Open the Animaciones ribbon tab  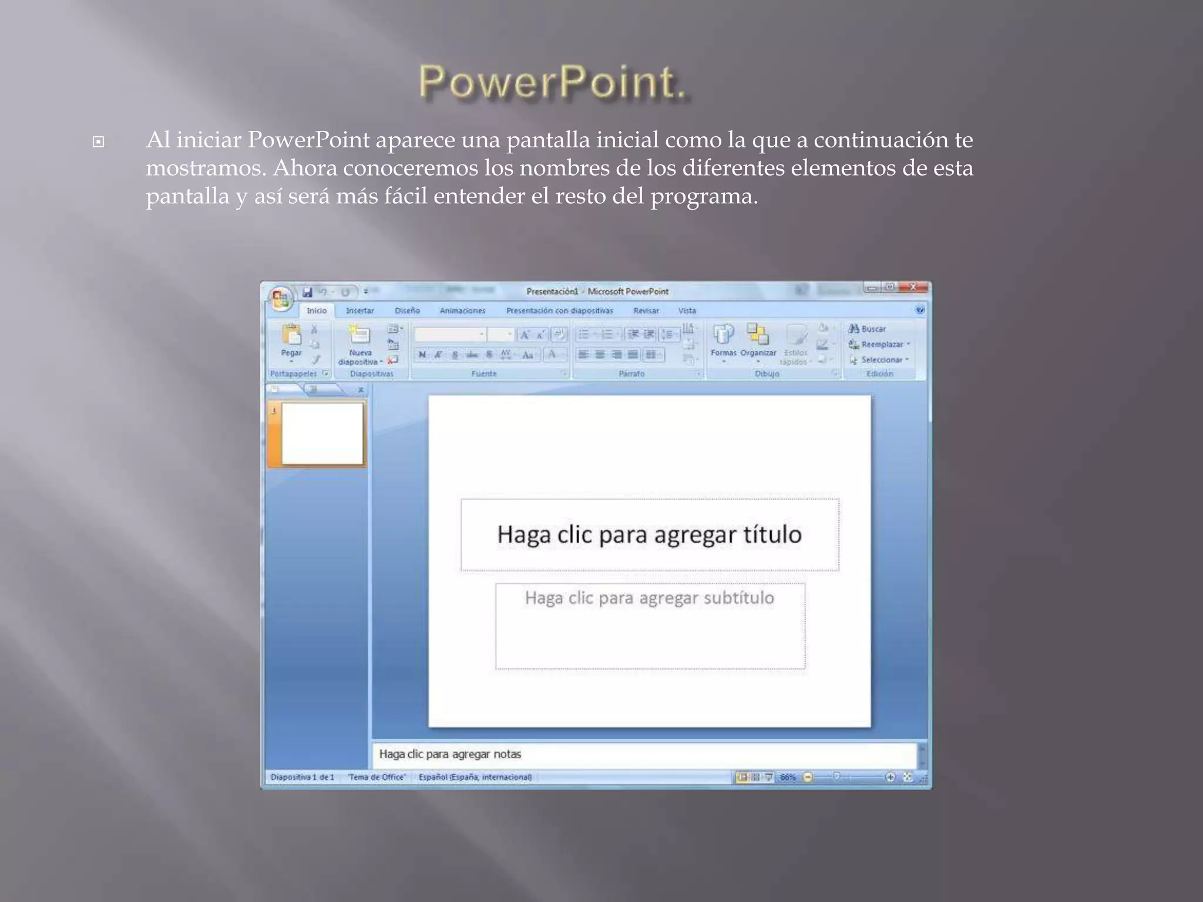tap(462, 311)
